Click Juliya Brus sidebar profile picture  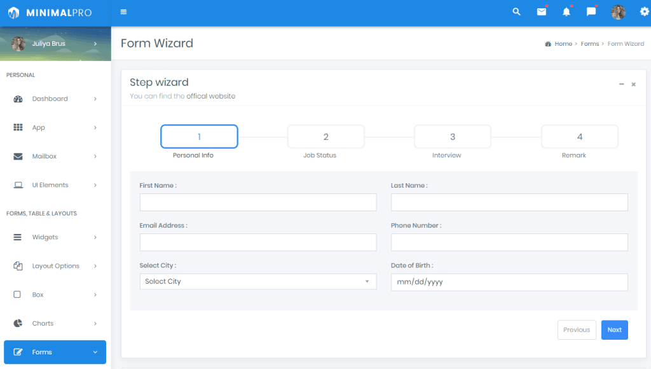pyautogui.click(x=18, y=44)
